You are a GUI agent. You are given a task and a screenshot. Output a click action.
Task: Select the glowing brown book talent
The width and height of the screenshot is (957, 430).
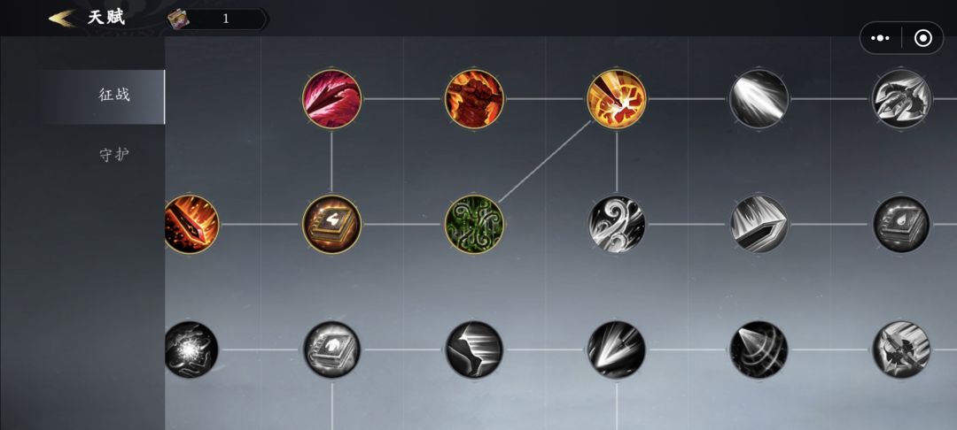332,224
